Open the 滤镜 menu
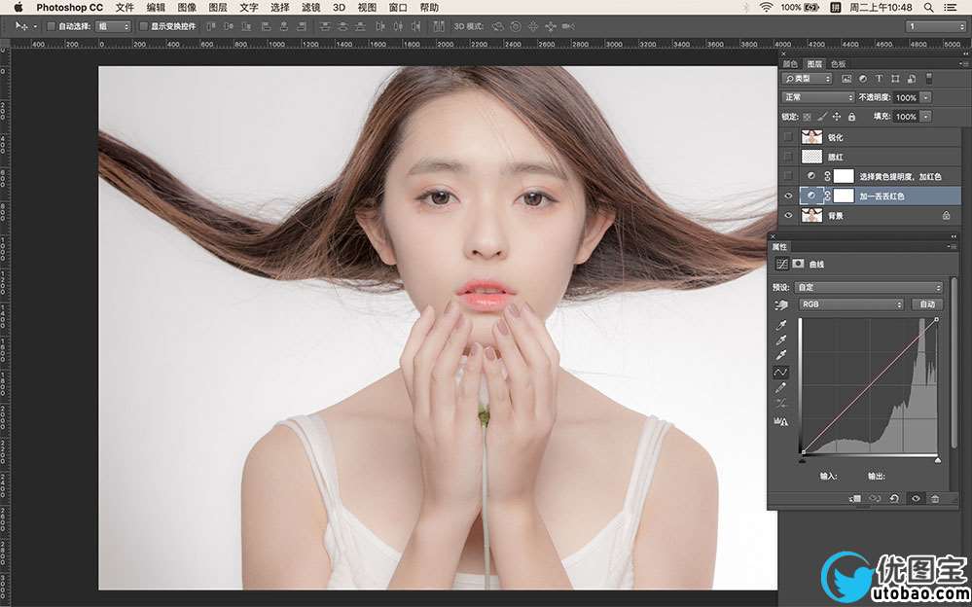Viewport: 972px width, 607px height. click(310, 7)
